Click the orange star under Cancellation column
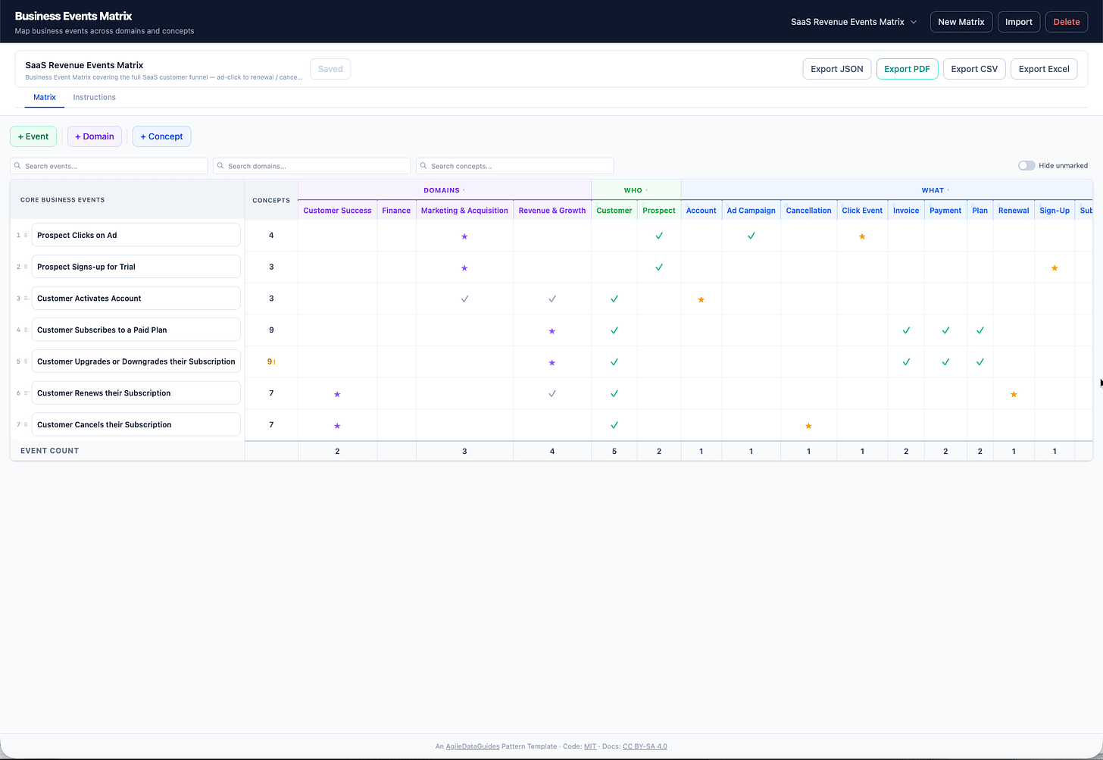The width and height of the screenshot is (1103, 760). tap(808, 426)
